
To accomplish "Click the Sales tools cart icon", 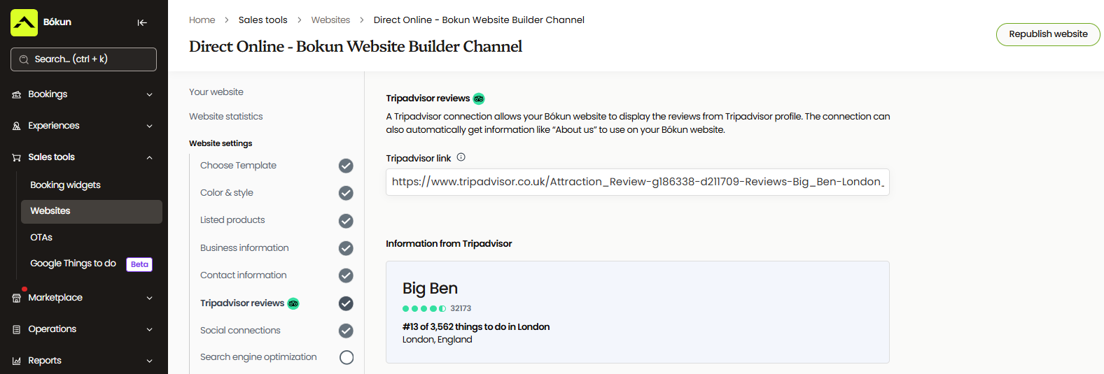I will 17,157.
